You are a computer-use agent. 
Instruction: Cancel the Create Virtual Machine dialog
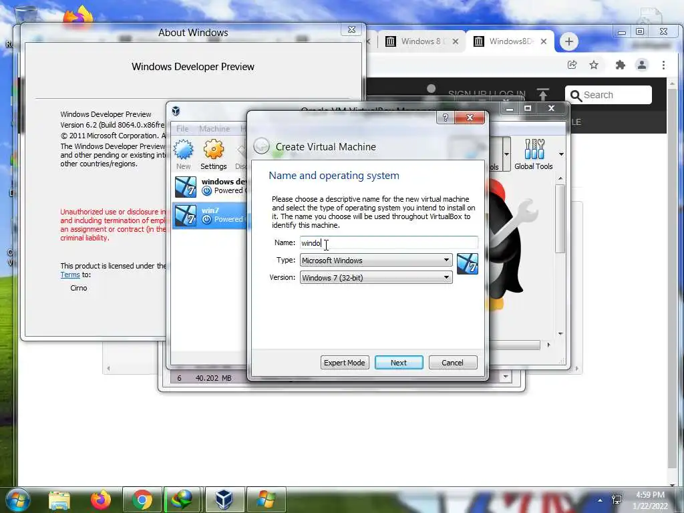click(x=453, y=363)
